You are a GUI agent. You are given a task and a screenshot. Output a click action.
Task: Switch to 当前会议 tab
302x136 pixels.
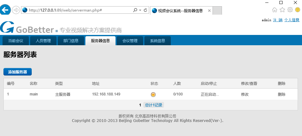(x=16, y=41)
